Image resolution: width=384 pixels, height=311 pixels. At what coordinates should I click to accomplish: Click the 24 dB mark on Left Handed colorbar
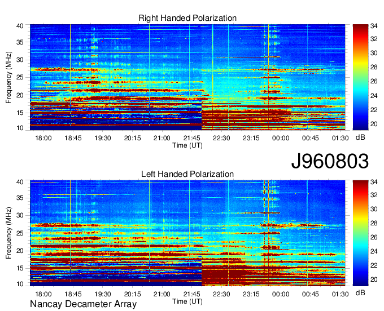point(374,252)
